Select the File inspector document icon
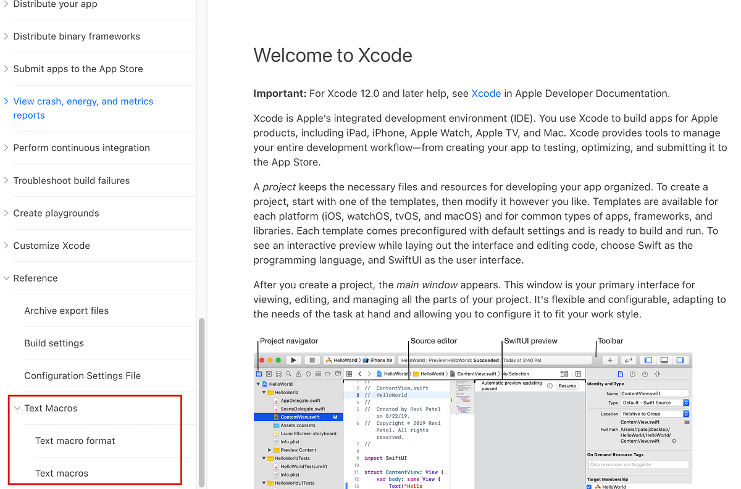This screenshot has height=489, width=741. click(x=621, y=374)
